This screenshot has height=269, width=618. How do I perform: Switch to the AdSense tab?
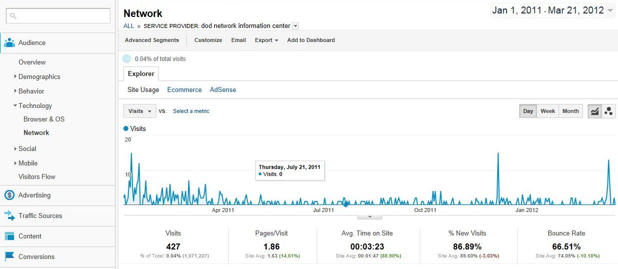coord(223,90)
